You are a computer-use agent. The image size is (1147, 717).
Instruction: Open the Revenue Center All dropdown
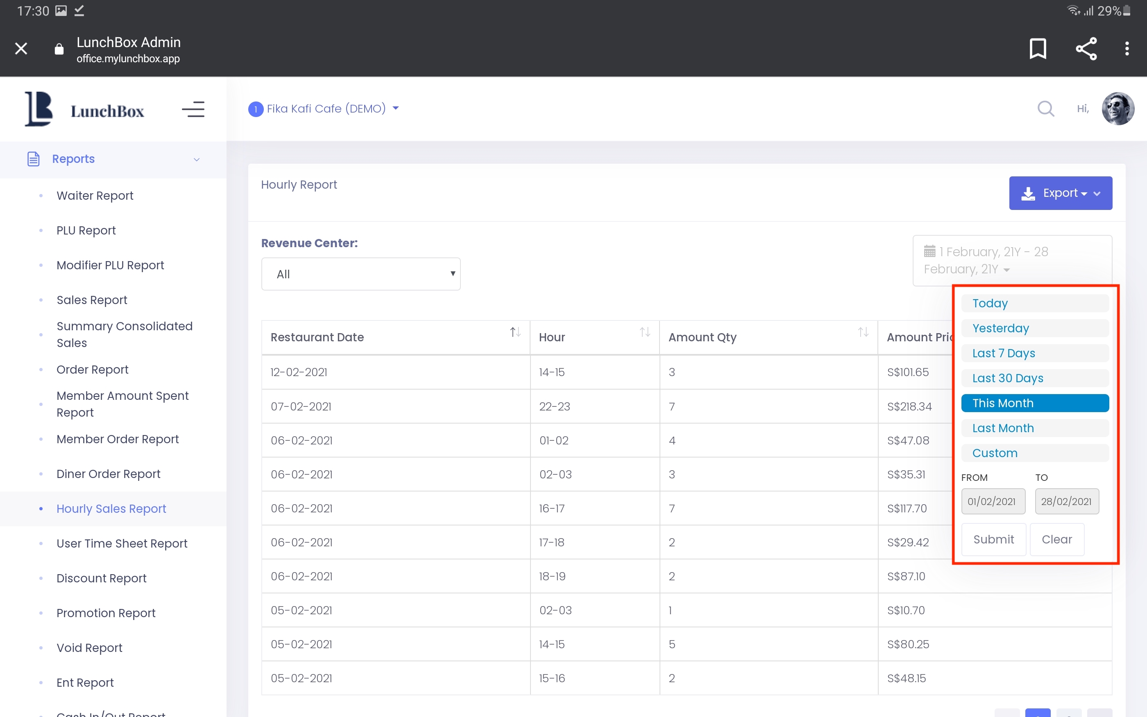pos(360,274)
